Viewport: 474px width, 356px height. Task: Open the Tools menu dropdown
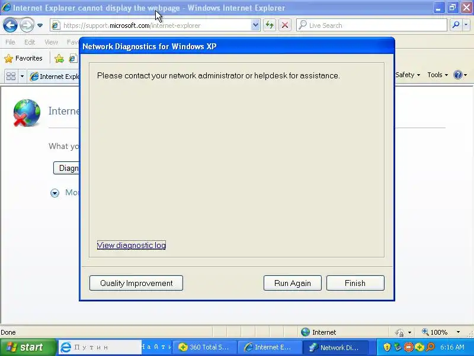(x=437, y=75)
